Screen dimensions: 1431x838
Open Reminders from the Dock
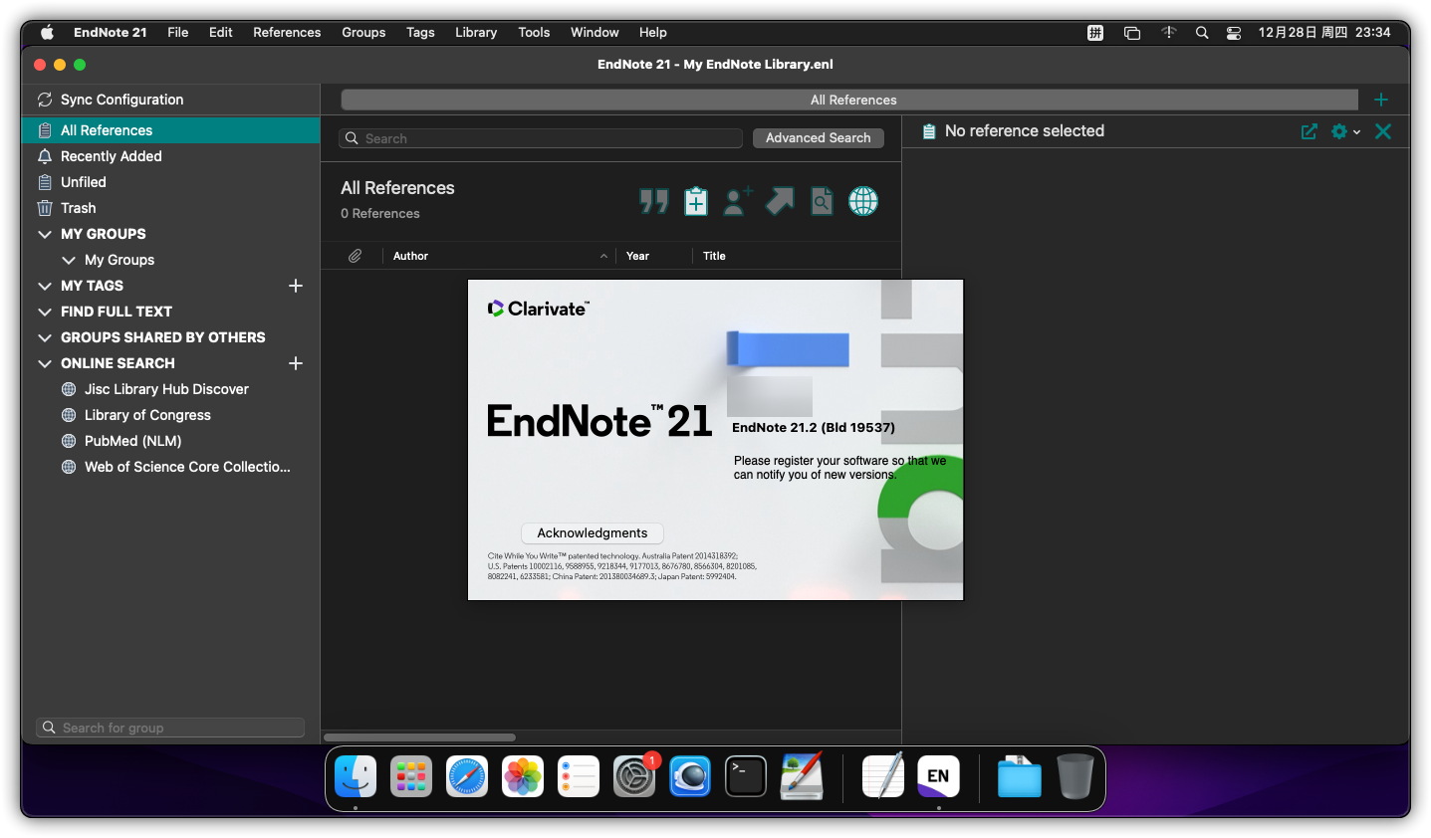coord(579,776)
